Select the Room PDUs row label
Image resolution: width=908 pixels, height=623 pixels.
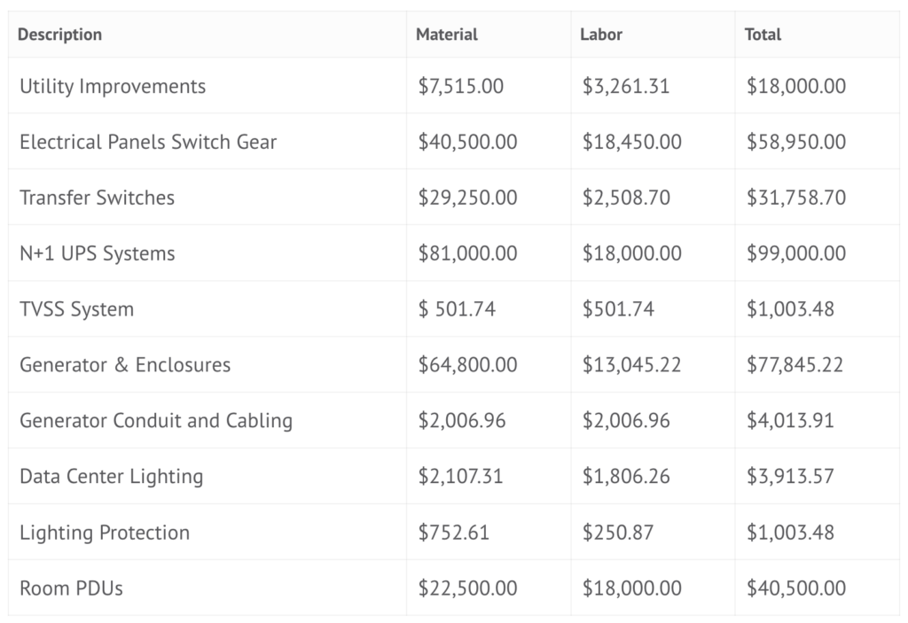(x=71, y=588)
